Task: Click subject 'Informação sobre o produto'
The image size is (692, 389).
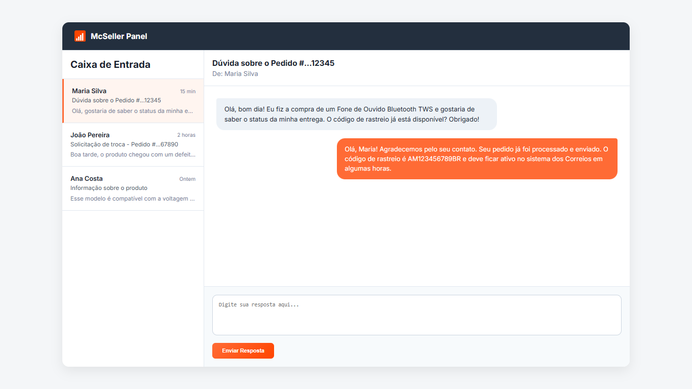Action: (109, 188)
